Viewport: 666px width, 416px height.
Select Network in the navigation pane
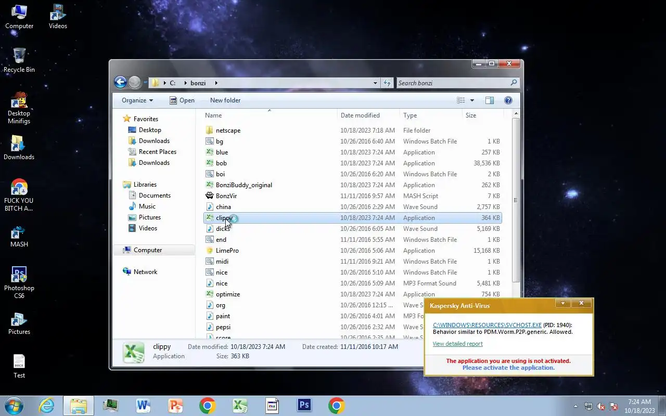point(145,272)
